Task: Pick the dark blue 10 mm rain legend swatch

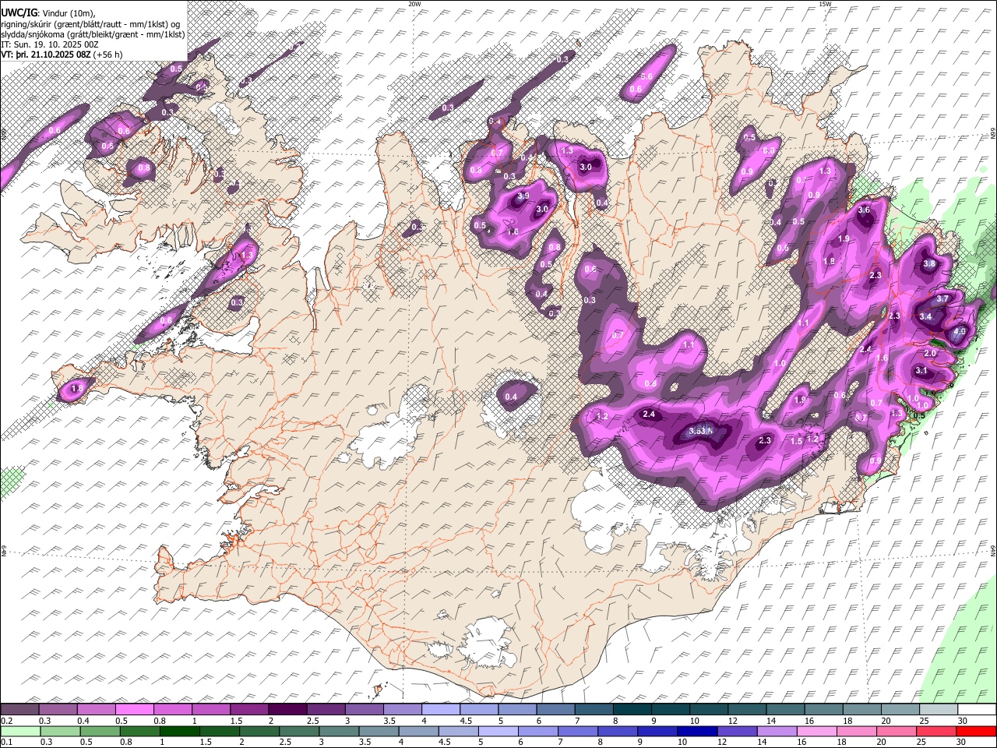Action: coord(698,732)
